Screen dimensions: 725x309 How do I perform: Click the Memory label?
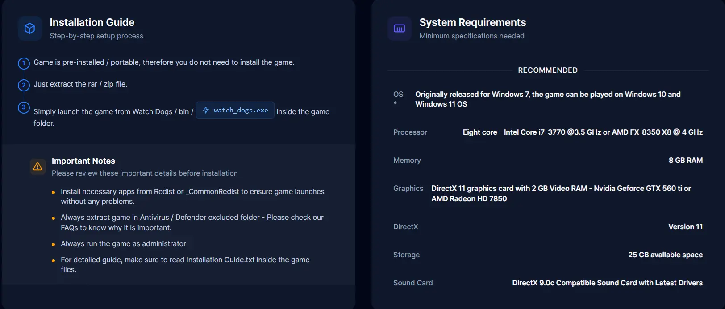[407, 161]
